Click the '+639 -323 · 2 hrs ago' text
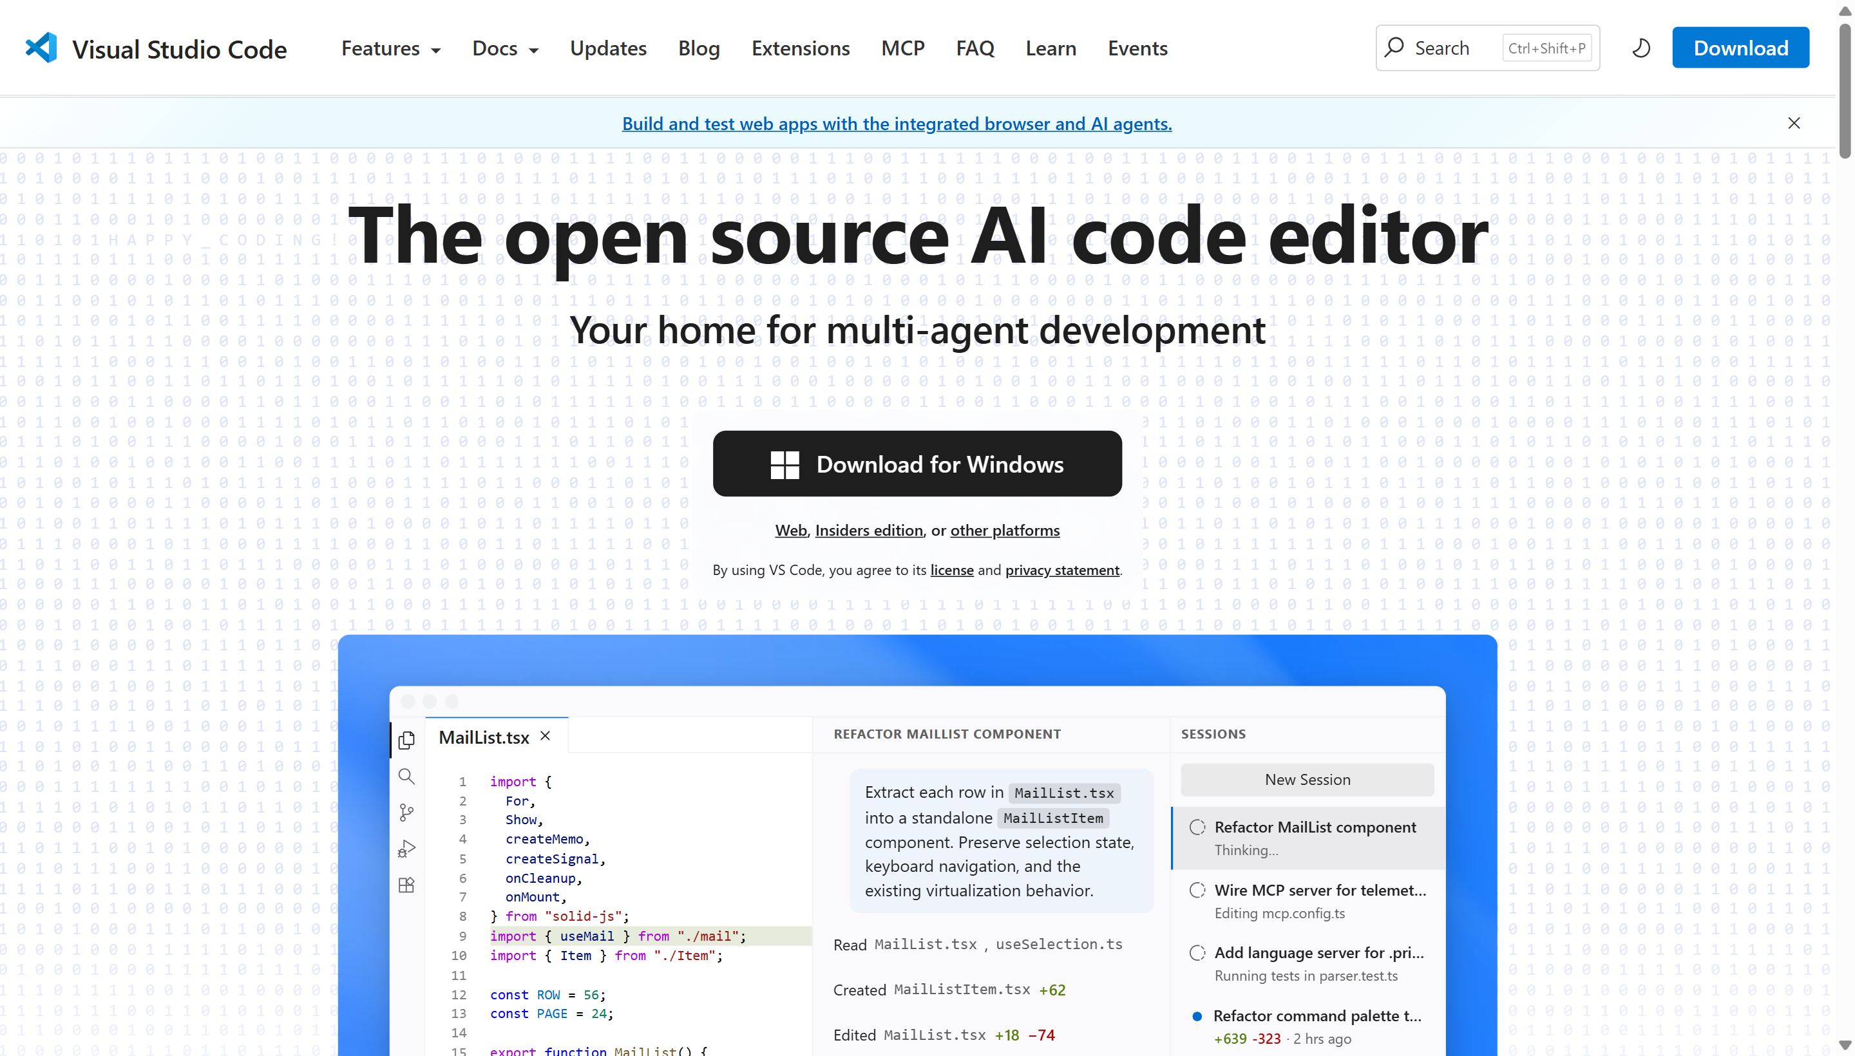This screenshot has height=1056, width=1855. (x=1282, y=1039)
